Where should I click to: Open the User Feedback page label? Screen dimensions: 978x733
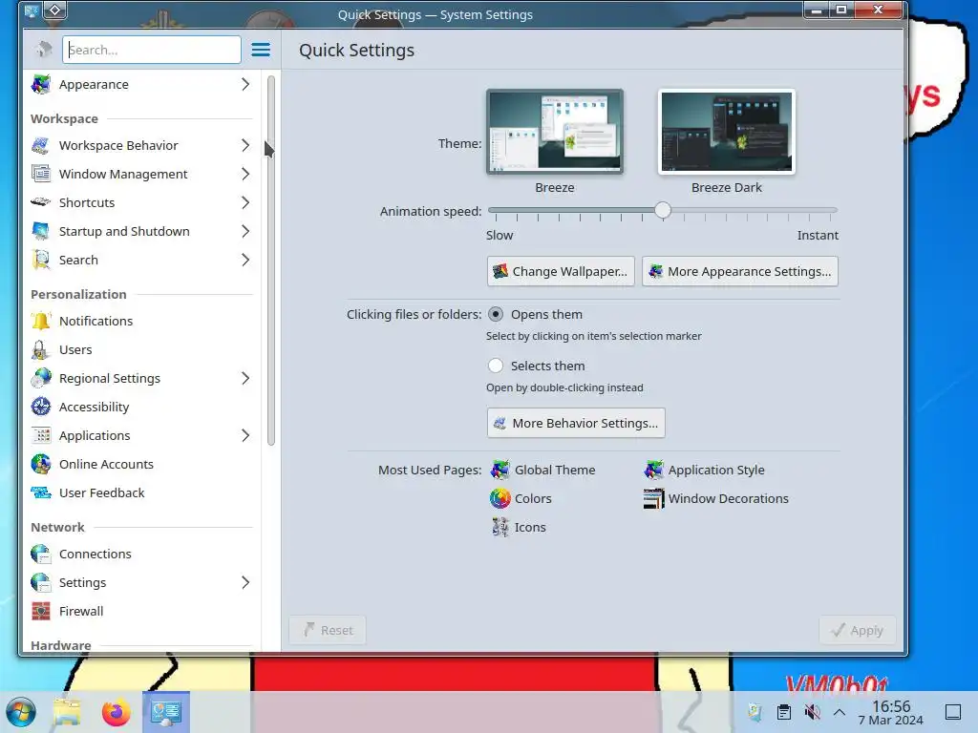101,493
